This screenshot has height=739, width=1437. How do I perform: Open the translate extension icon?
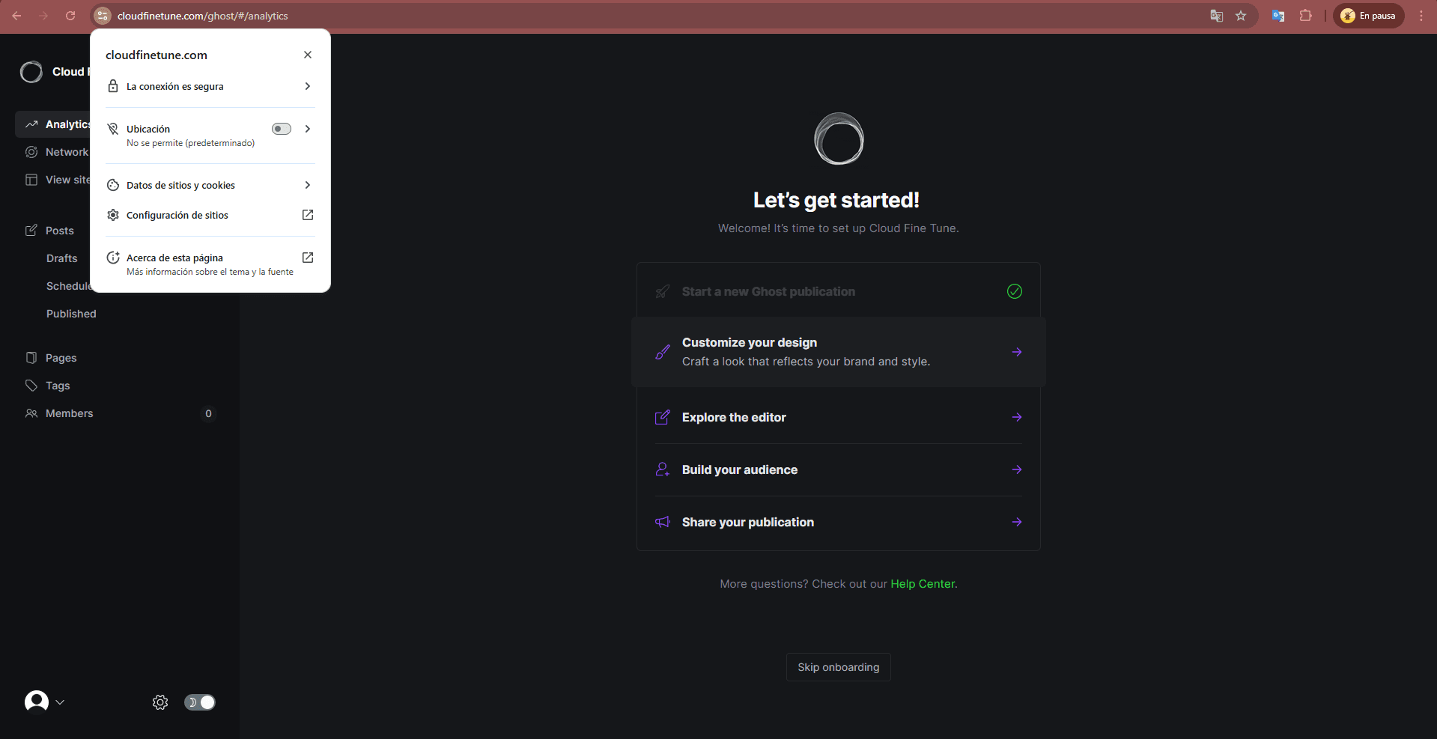[x=1278, y=16]
